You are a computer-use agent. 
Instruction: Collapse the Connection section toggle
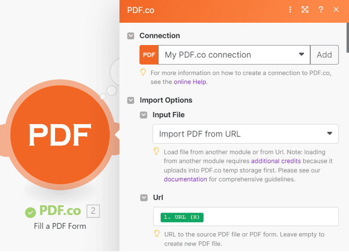[131, 36]
